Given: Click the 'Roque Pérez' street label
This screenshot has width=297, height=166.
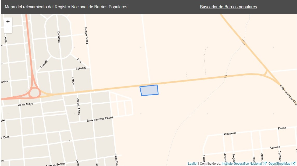Looking at the screenshot, I should click(86, 36).
